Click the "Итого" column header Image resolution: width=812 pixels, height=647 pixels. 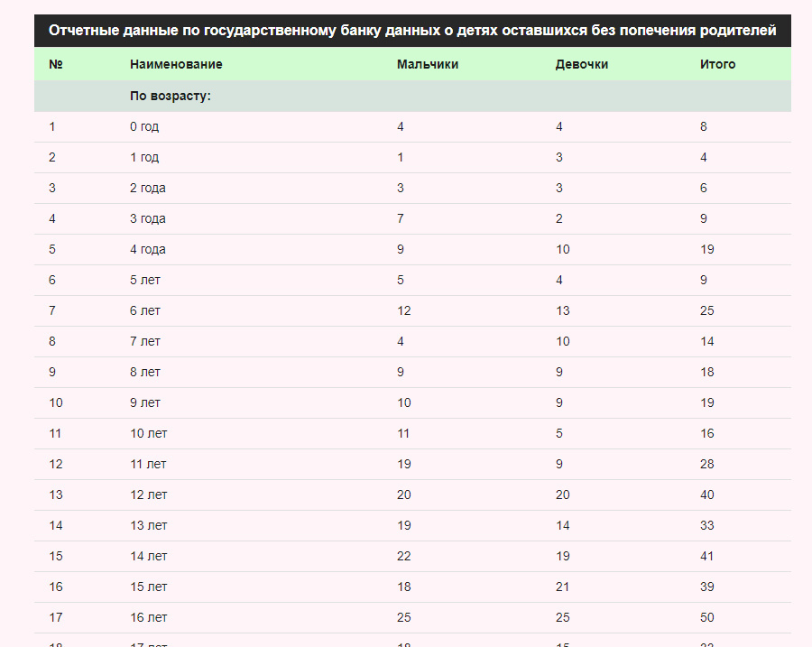717,64
